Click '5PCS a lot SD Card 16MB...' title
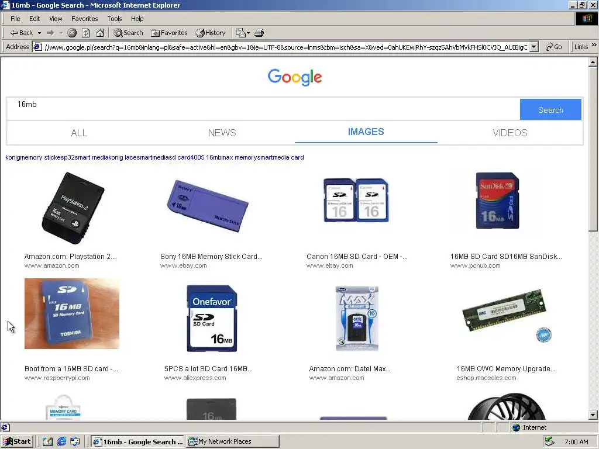This screenshot has width=599, height=449. (x=208, y=369)
